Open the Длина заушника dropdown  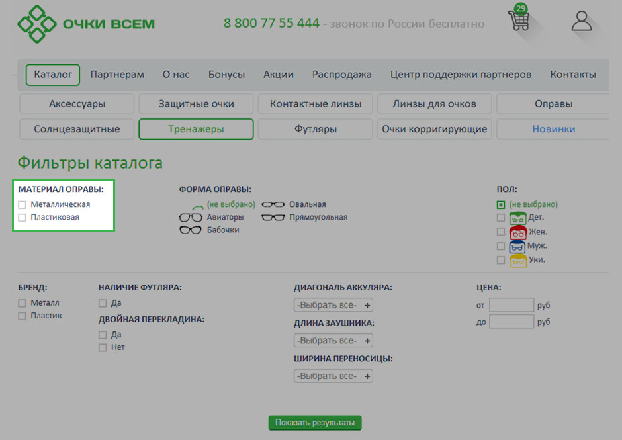point(333,341)
